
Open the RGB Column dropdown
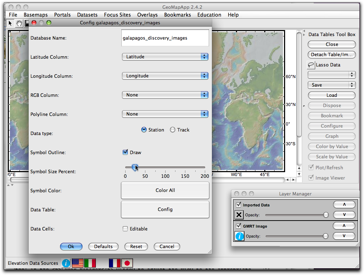tap(165, 95)
